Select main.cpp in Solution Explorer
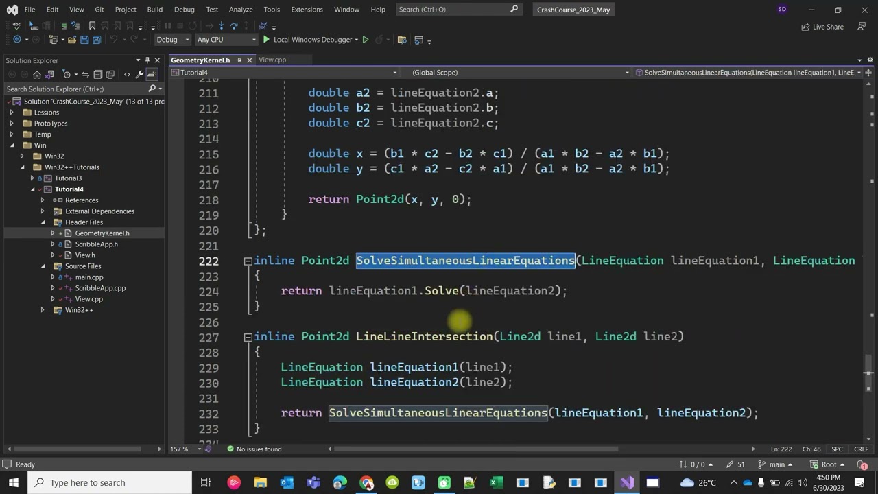 tap(89, 277)
